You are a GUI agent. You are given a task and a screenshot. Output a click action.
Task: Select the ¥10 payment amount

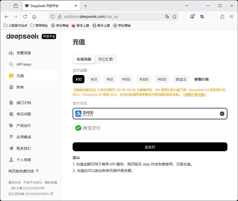coord(79,79)
